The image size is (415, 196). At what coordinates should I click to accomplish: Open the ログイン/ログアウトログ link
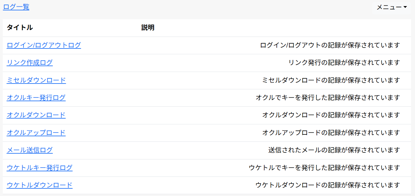tap(44, 45)
